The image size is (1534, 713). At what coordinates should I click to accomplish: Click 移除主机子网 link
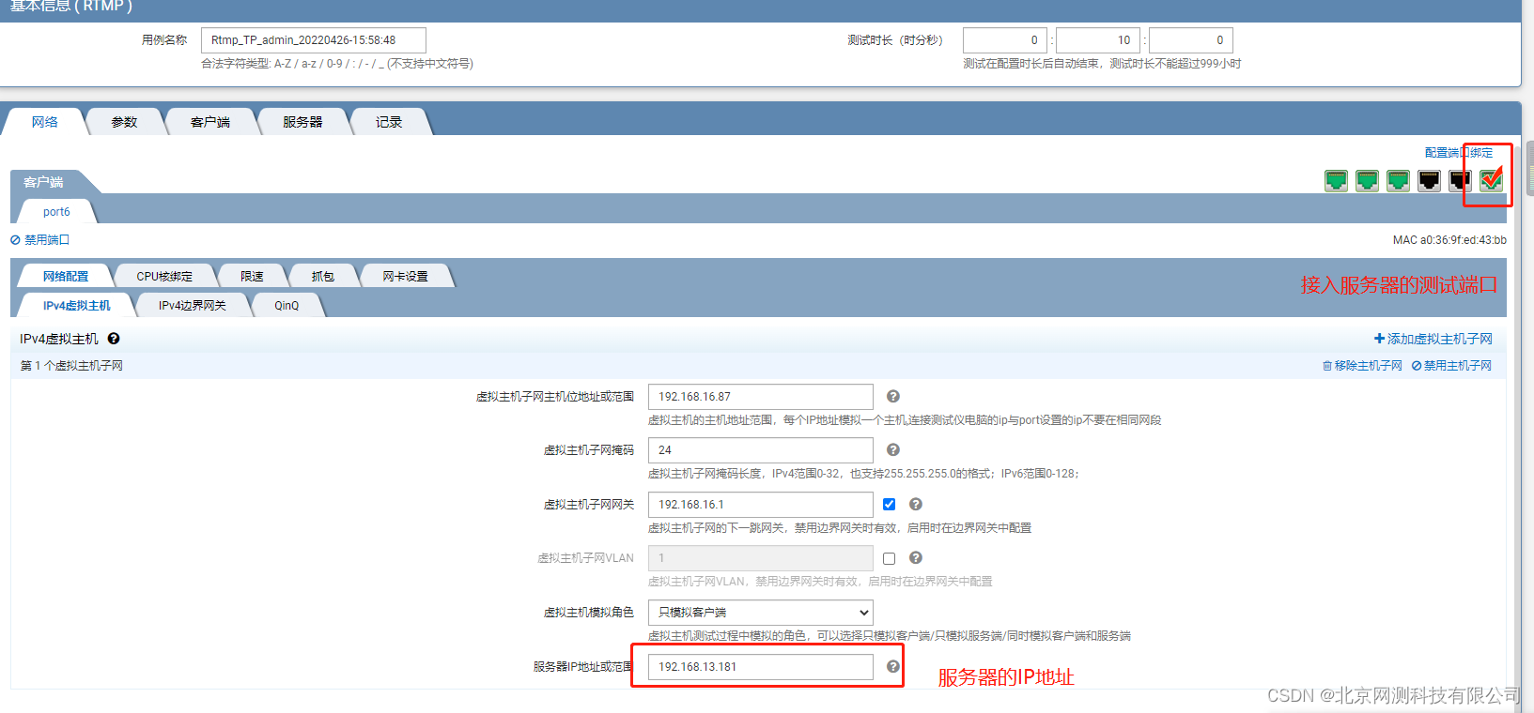click(x=1362, y=366)
